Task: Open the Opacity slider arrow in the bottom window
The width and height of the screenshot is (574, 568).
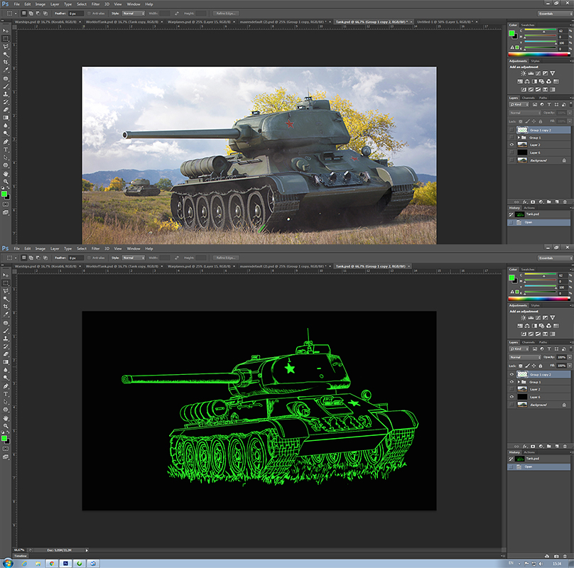Action: (x=570, y=357)
